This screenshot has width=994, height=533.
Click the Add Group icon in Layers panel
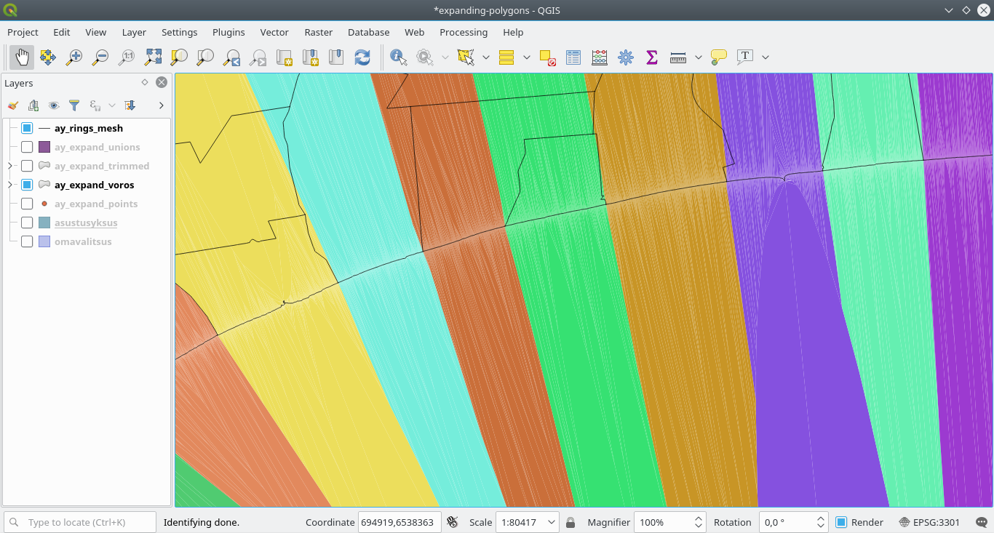pyautogui.click(x=33, y=105)
